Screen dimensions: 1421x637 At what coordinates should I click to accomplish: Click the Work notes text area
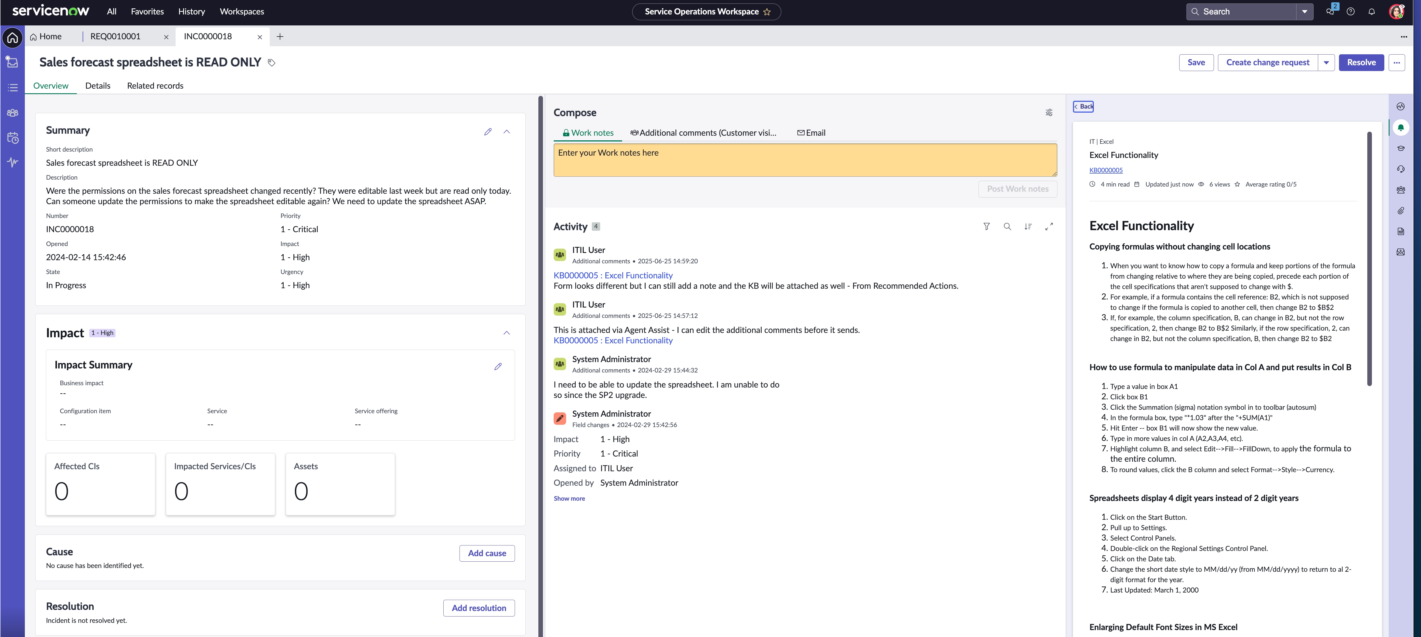[805, 160]
